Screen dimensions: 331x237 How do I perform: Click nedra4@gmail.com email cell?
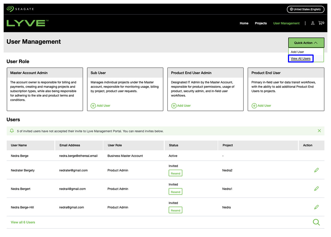tap(72, 189)
